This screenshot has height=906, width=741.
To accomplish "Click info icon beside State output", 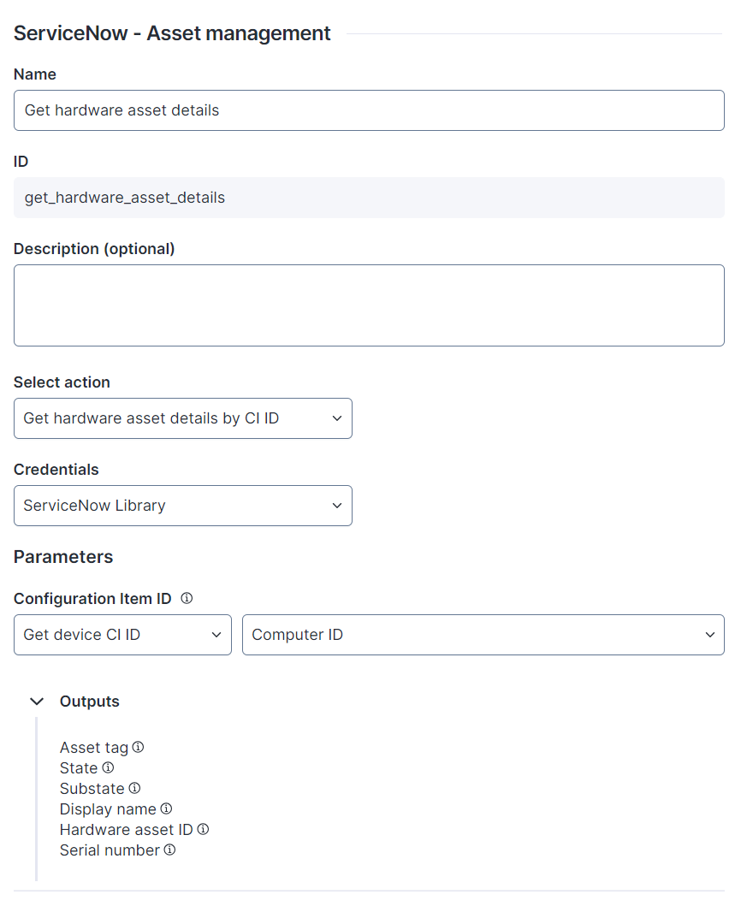I will click(x=108, y=767).
